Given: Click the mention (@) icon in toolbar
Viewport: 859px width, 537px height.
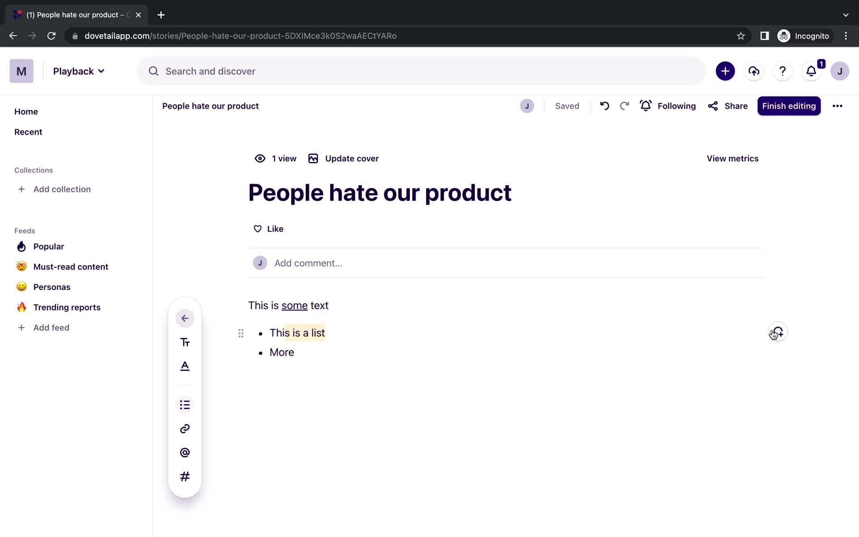Looking at the screenshot, I should (x=184, y=452).
